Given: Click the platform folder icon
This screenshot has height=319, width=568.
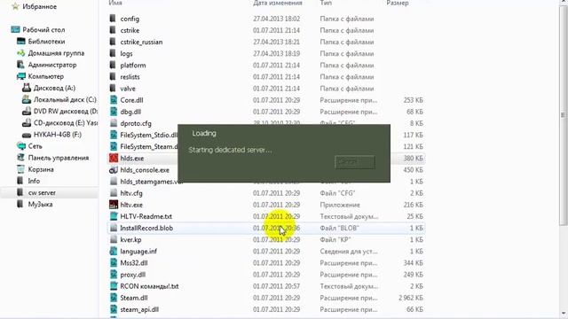Looking at the screenshot, I should [x=113, y=65].
